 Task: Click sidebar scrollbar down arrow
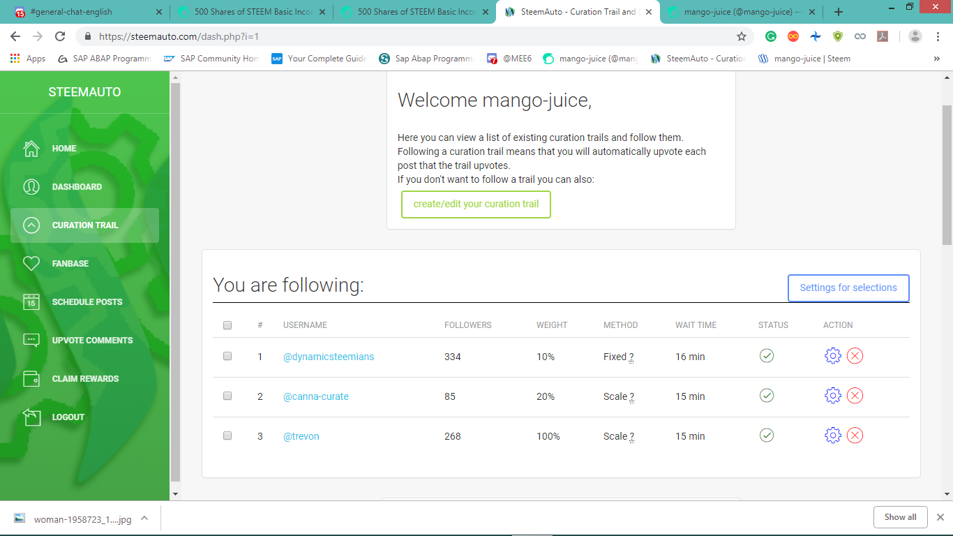(175, 494)
